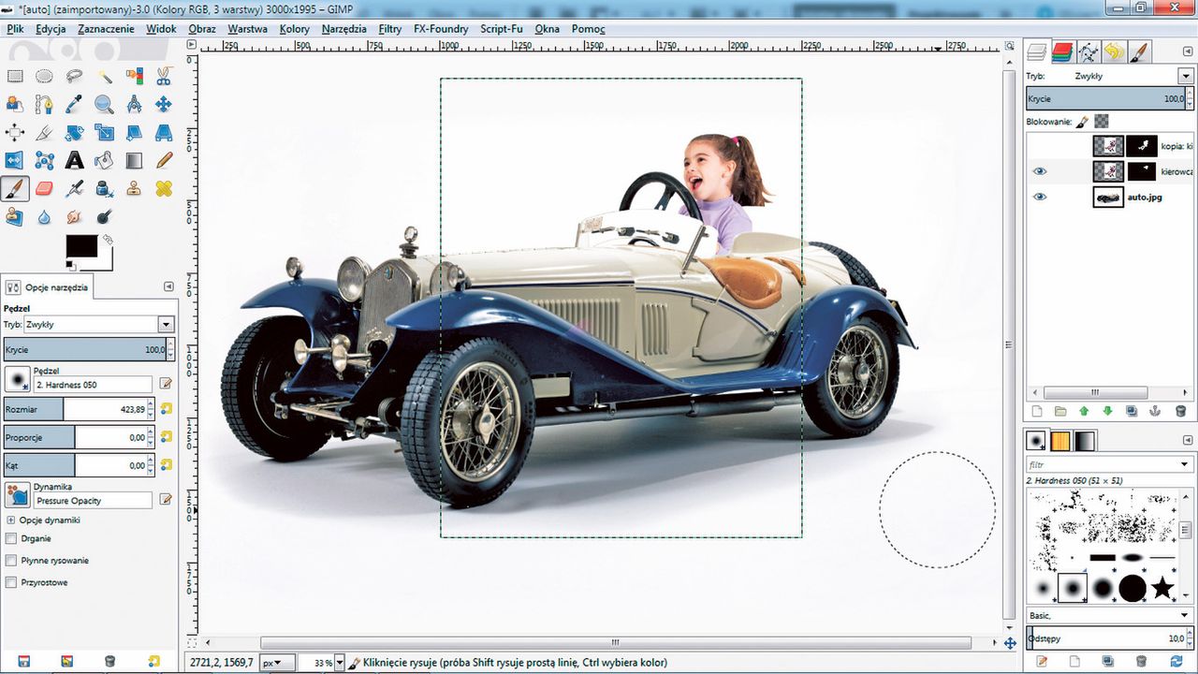The height and width of the screenshot is (674, 1198).
Task: Select the Eraser tool
Action: [44, 189]
